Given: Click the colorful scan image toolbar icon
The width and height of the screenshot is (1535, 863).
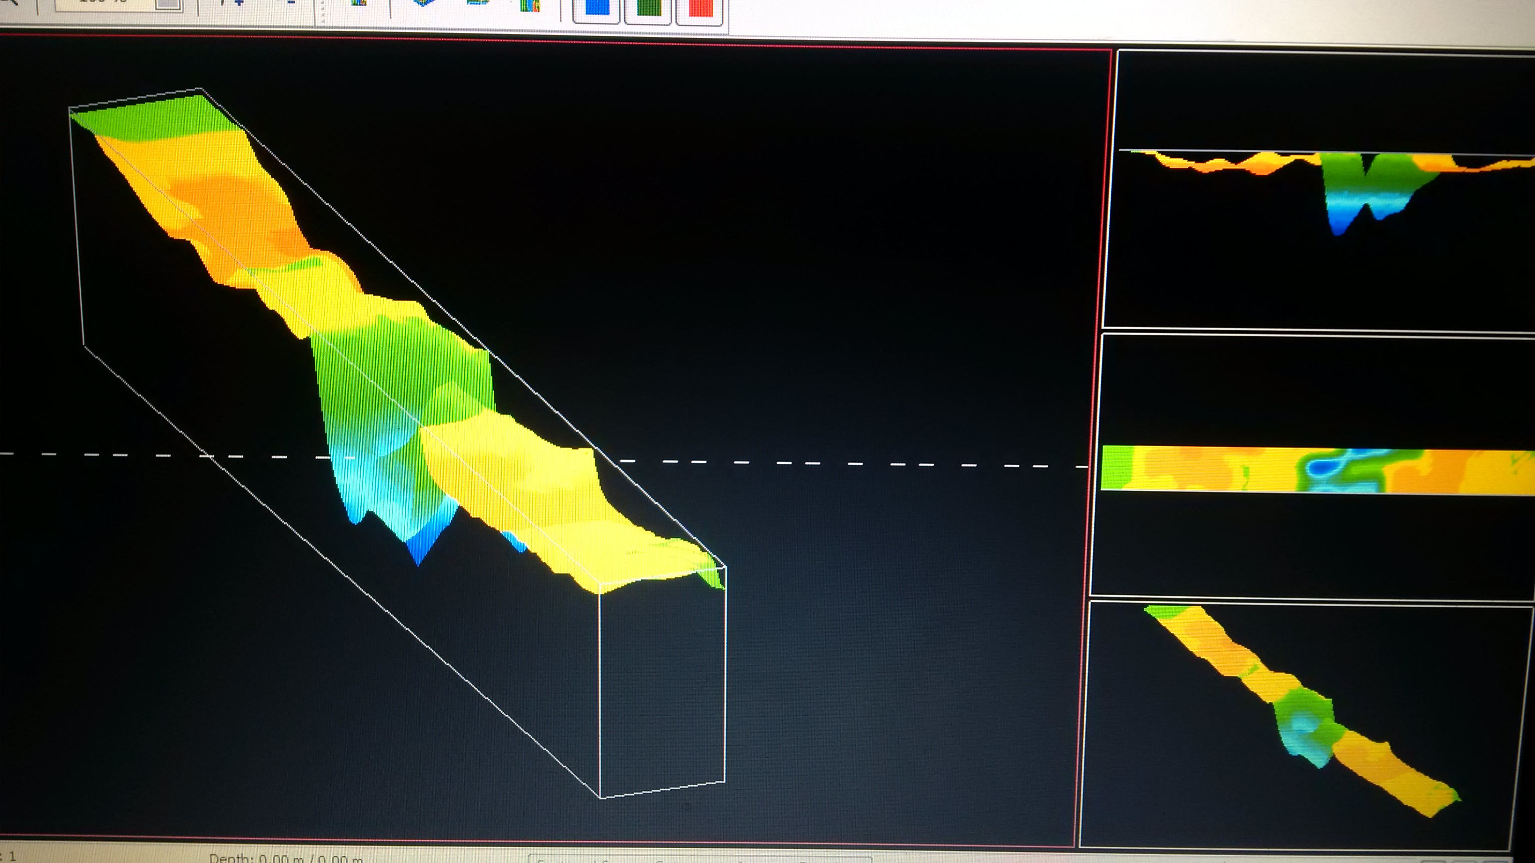Looking at the screenshot, I should (x=358, y=2).
